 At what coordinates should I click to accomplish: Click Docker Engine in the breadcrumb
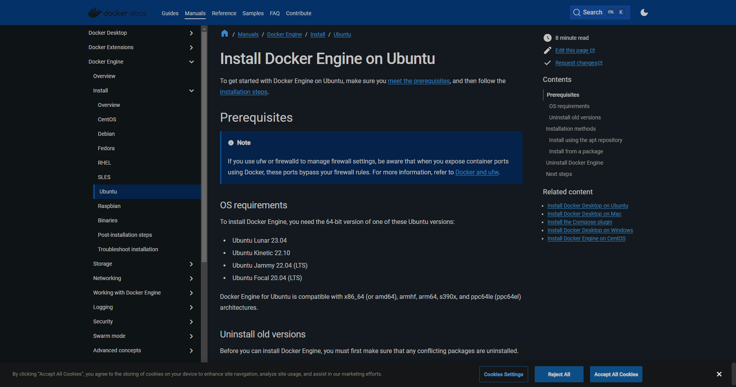pyautogui.click(x=284, y=34)
